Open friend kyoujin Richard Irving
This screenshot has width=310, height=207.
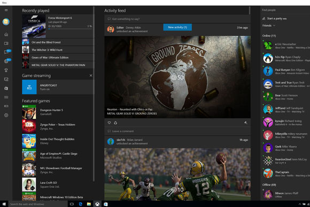[286, 122]
